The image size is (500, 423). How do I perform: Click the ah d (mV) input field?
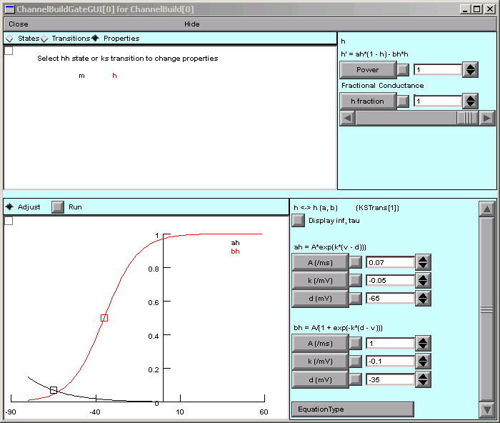click(390, 298)
